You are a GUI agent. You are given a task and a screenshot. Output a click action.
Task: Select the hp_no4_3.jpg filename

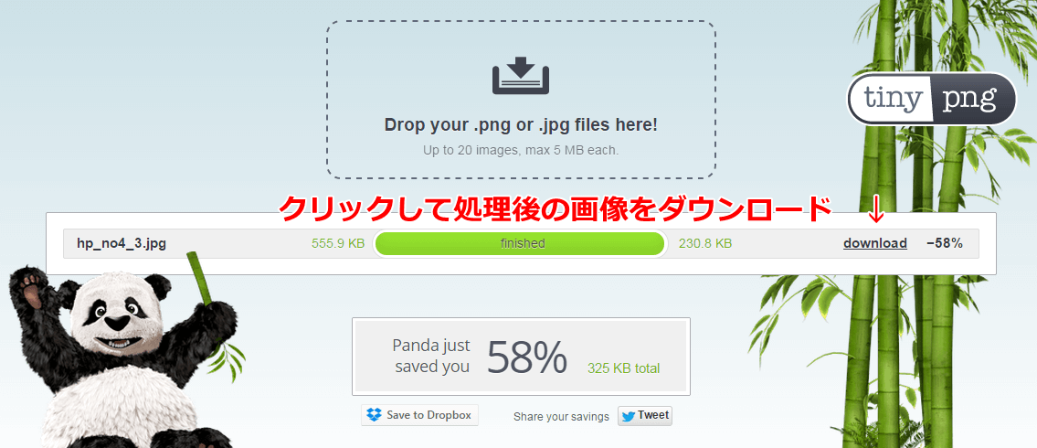(122, 243)
